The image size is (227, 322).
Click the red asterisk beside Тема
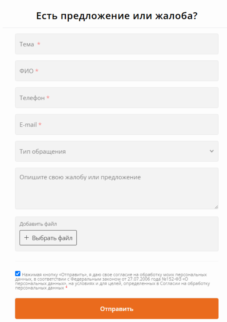tap(39, 44)
